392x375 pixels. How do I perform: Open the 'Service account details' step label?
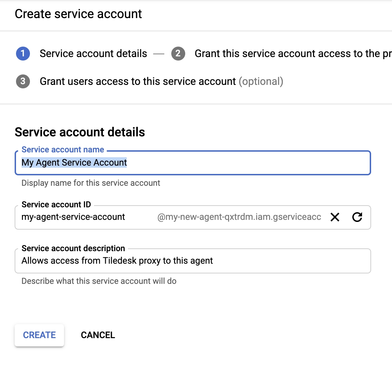point(93,54)
